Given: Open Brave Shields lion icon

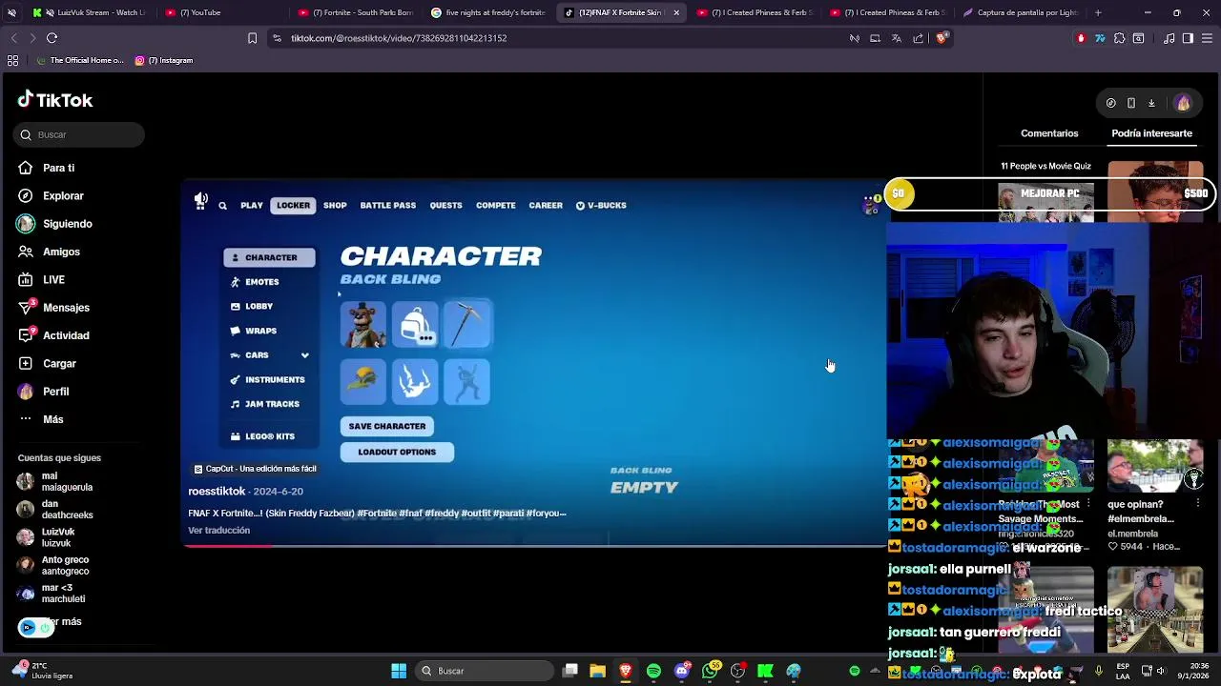Looking at the screenshot, I should tap(942, 38).
